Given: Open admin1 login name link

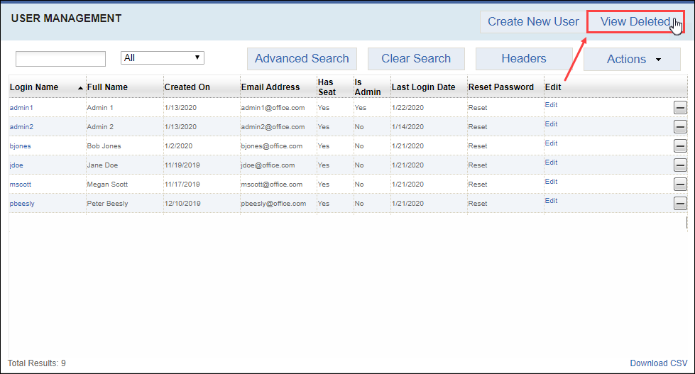Looking at the screenshot, I should (x=21, y=108).
